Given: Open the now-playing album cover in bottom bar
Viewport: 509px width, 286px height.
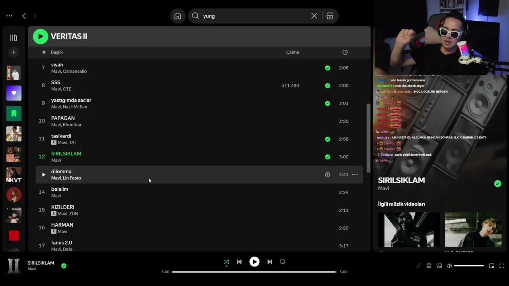Looking at the screenshot, I should click(x=14, y=266).
